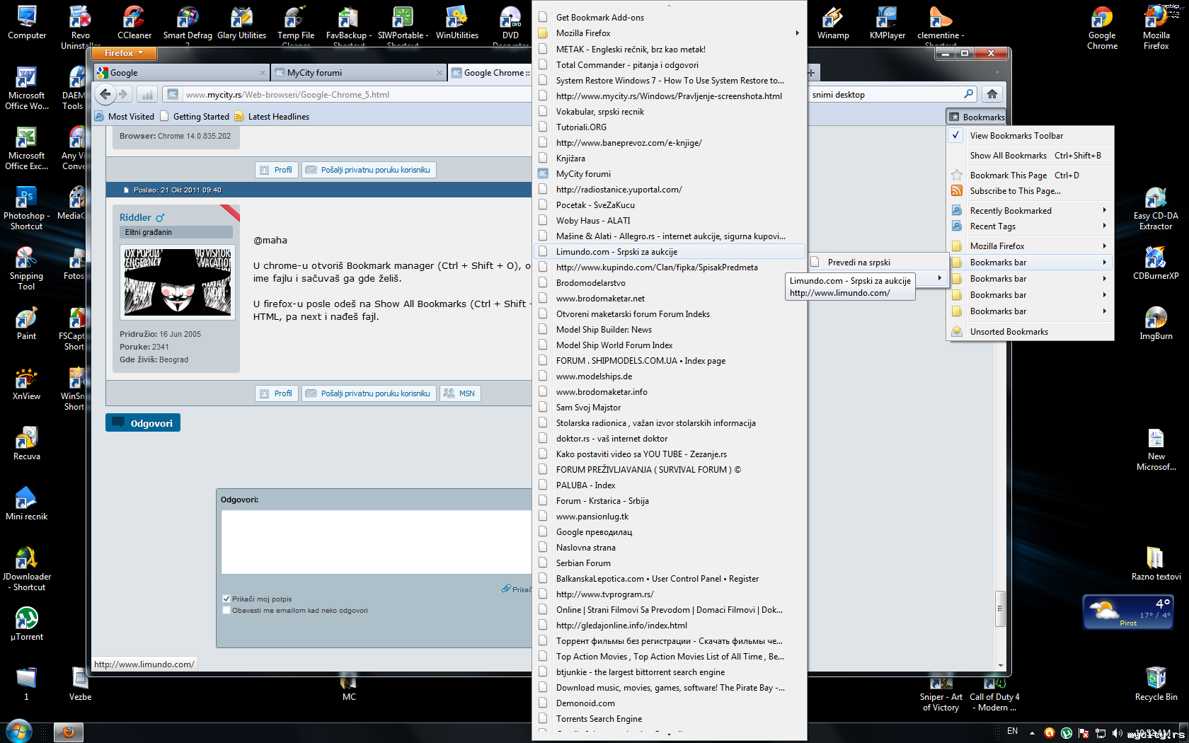Click the Bookmark This Page star icon

tap(957, 175)
